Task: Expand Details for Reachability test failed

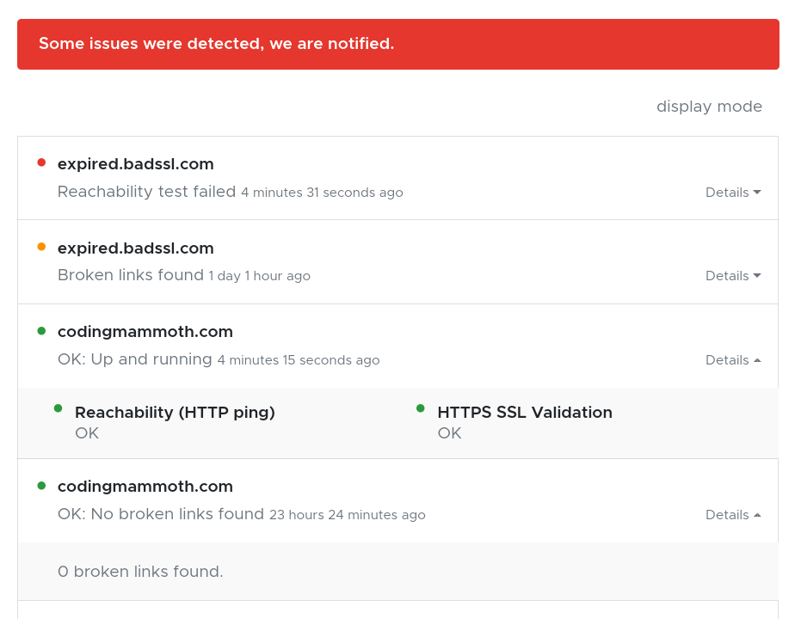Action: 733,193
